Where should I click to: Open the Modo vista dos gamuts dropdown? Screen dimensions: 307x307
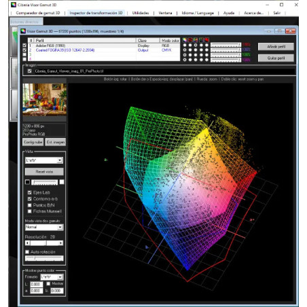[44, 227]
